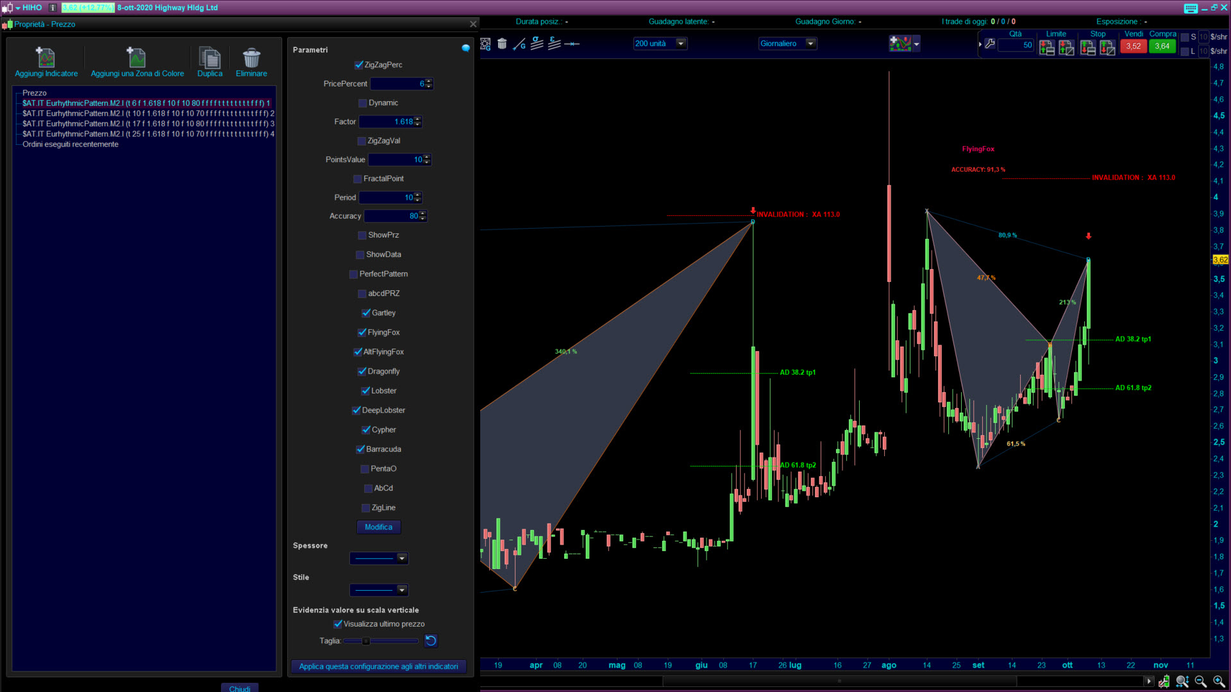The width and height of the screenshot is (1231, 692).
Task: Click the Eliminare trash icon
Action: [251, 58]
